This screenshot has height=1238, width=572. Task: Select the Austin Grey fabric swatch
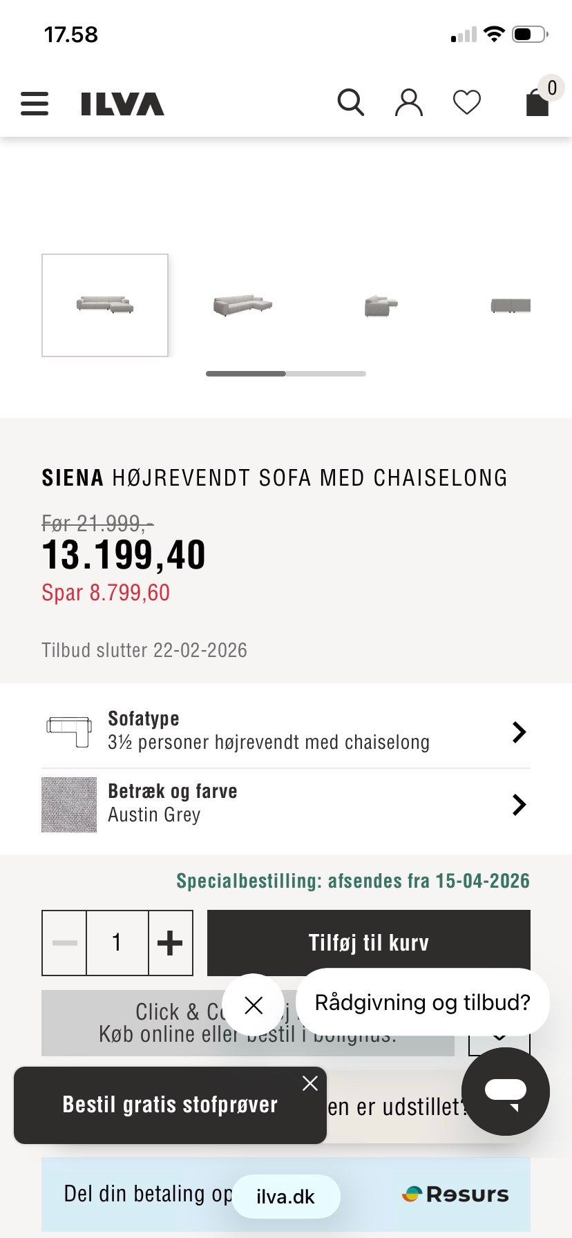coord(69,805)
